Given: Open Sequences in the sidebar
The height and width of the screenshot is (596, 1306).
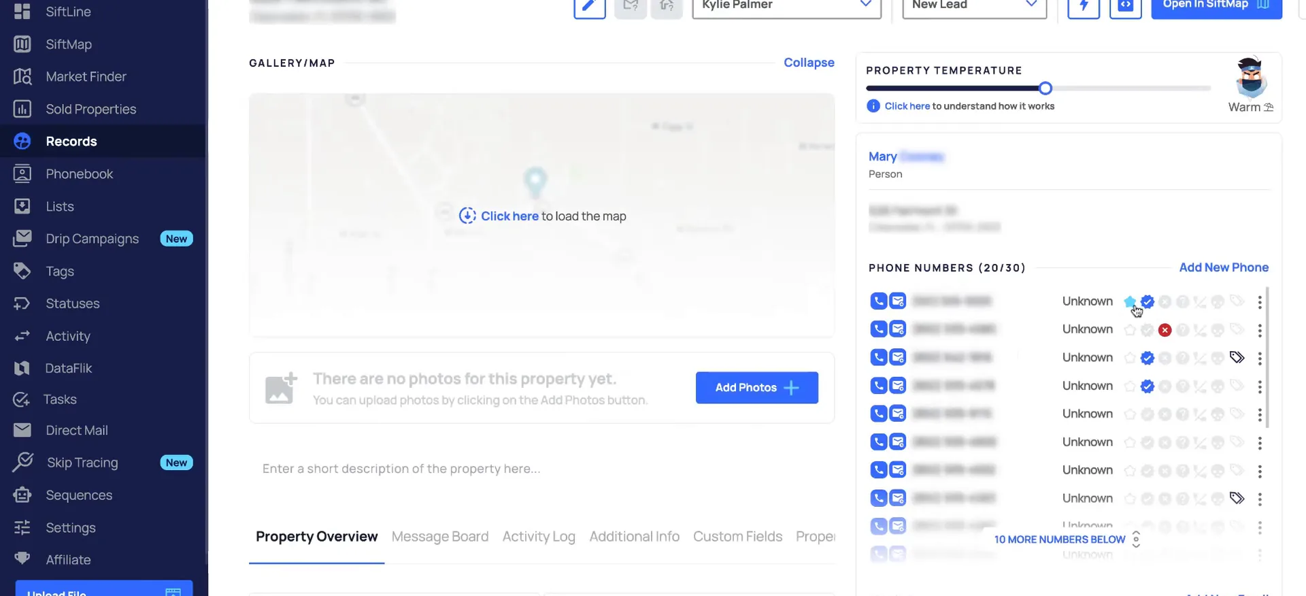Looking at the screenshot, I should click(78, 495).
